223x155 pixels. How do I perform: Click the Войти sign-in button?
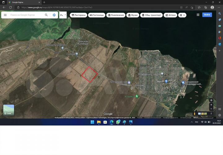click(x=207, y=15)
